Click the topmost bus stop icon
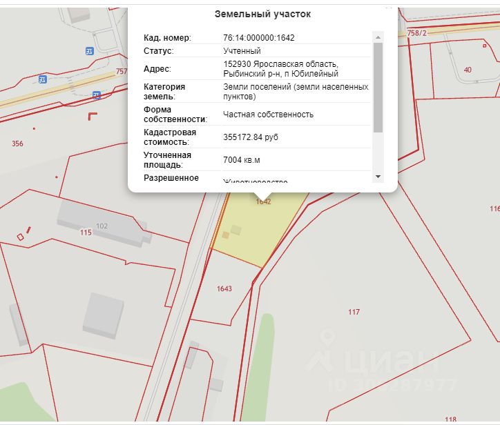Viewport: 500px width, 425px height. coord(90,51)
